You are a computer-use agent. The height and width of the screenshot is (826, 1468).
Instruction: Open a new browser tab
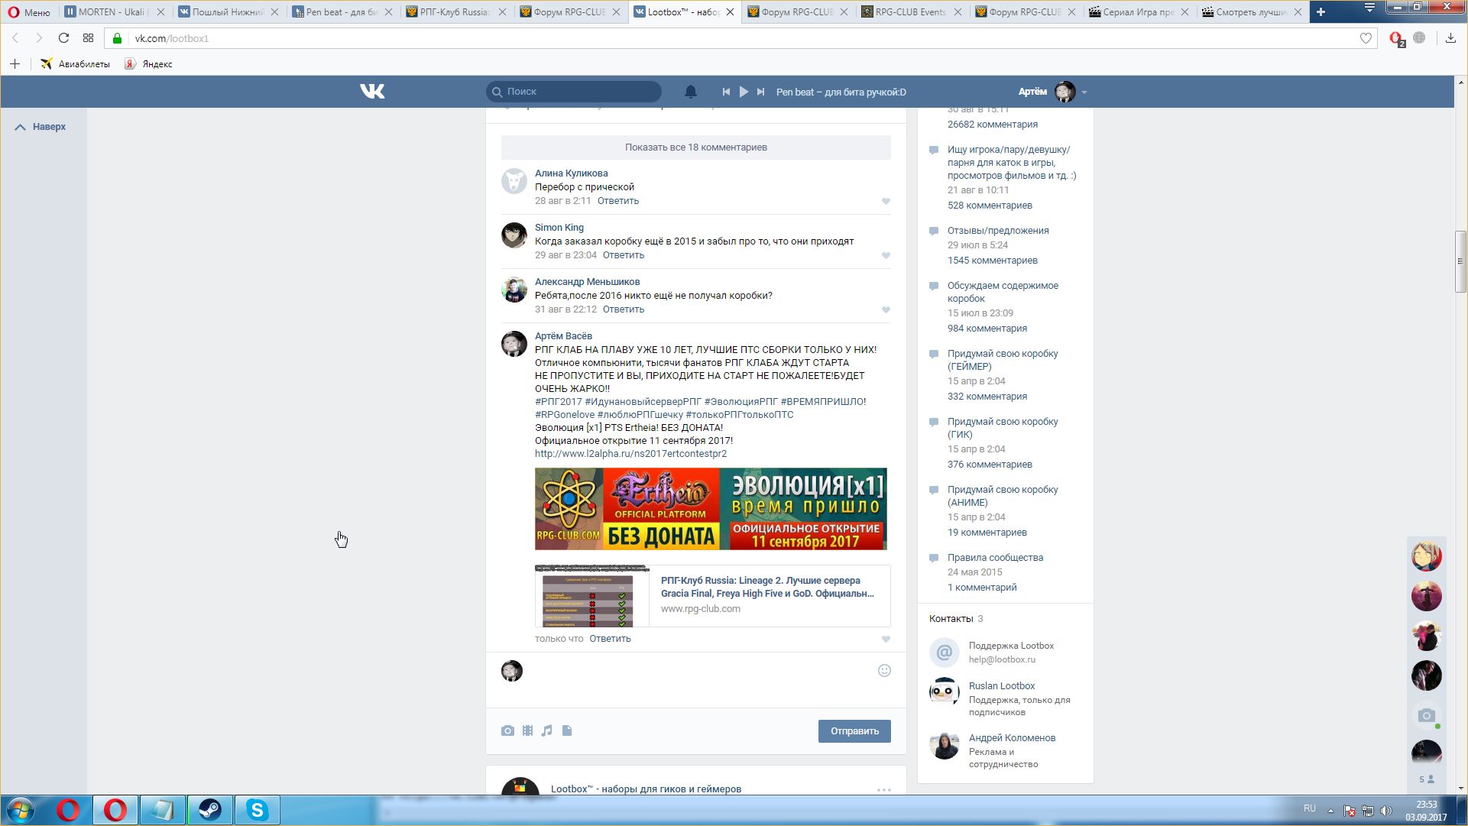[x=1321, y=11]
